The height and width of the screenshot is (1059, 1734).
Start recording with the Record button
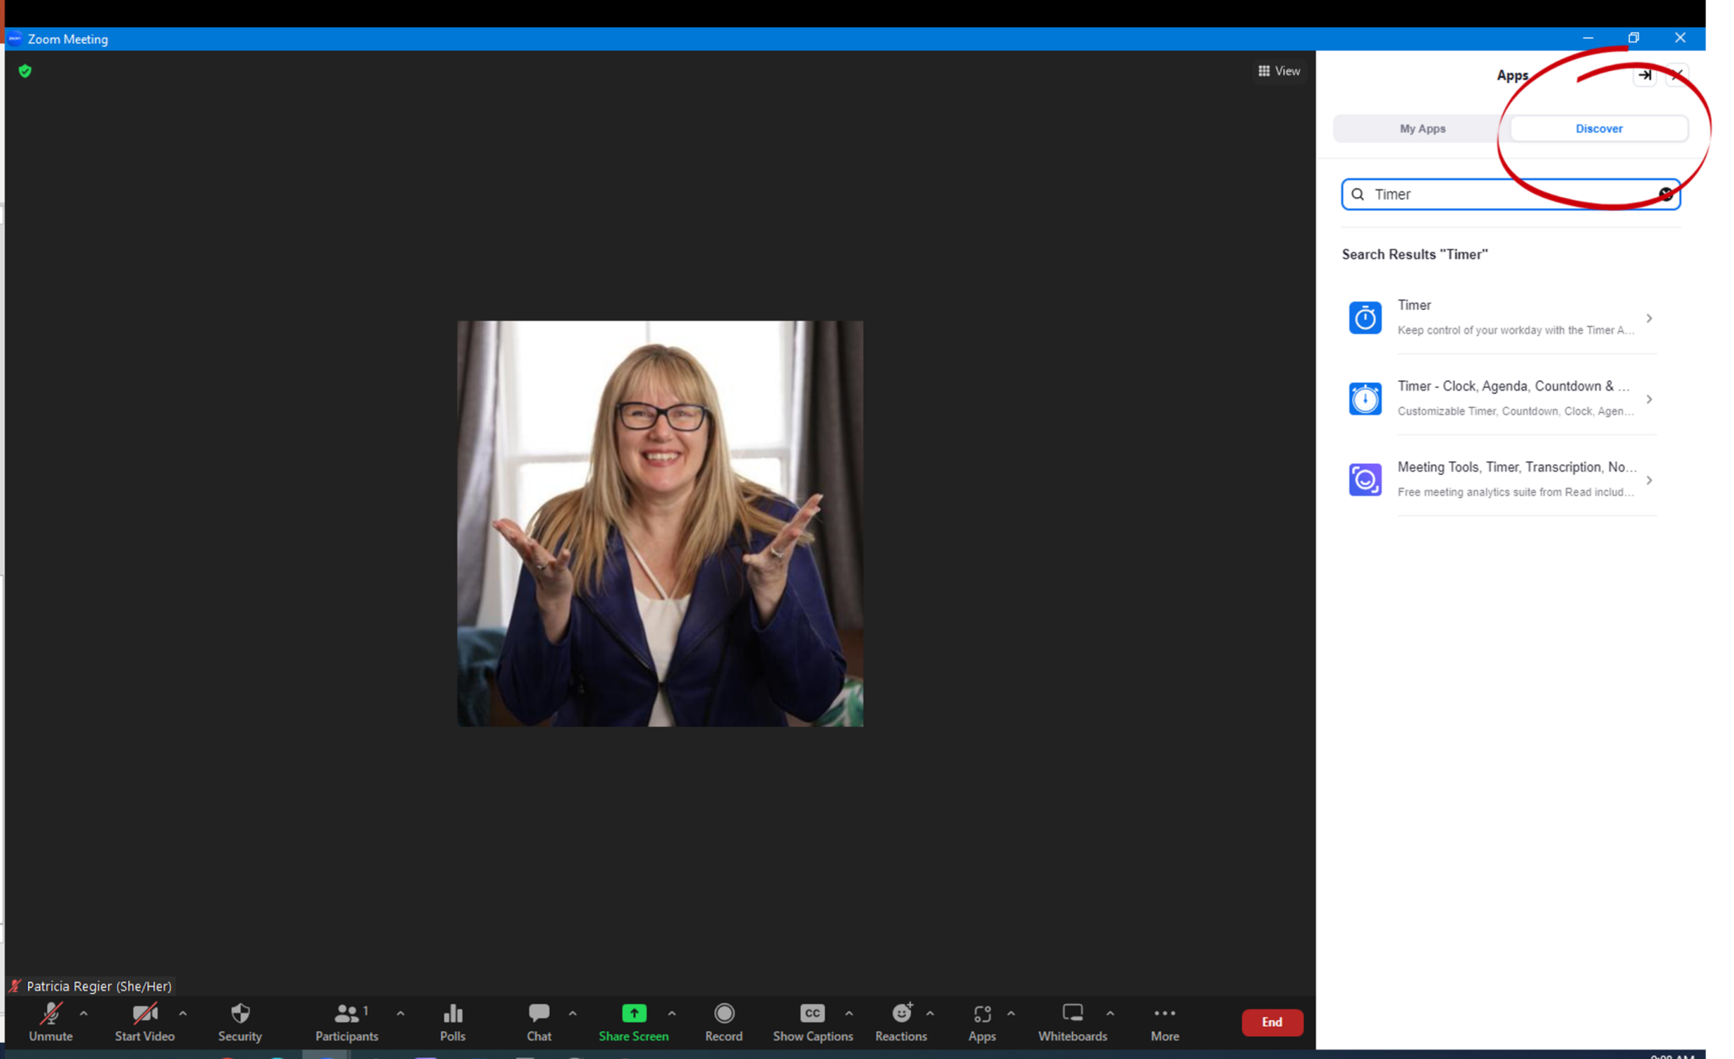tap(723, 1014)
